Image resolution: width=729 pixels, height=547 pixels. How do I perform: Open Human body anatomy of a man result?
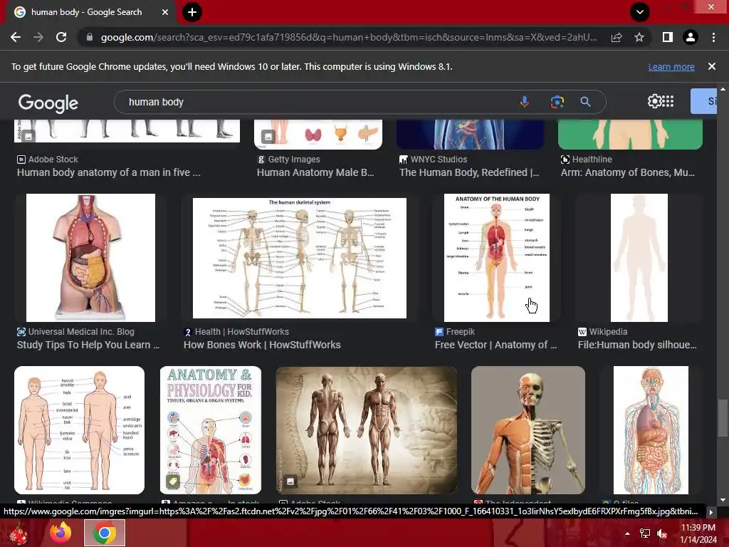click(109, 172)
